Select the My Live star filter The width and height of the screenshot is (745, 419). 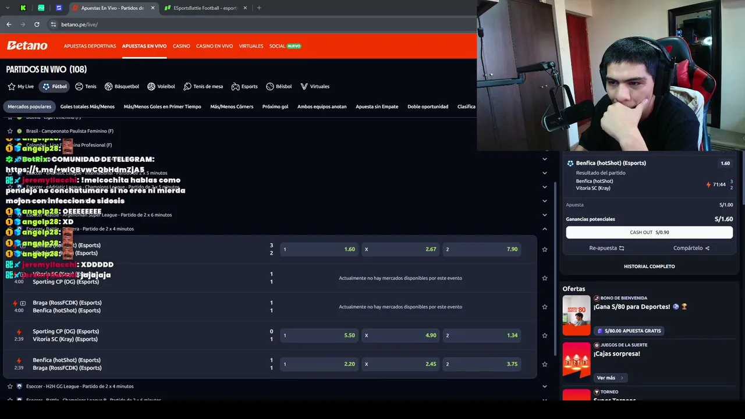click(20, 87)
